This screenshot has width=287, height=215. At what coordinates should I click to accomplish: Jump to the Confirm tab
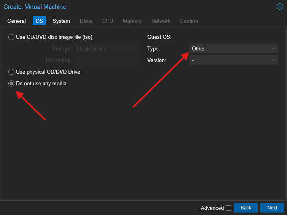pyautogui.click(x=189, y=21)
